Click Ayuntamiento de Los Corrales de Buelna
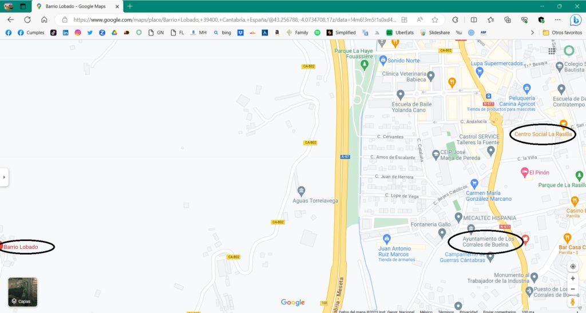This screenshot has width=586, height=313. point(488,241)
